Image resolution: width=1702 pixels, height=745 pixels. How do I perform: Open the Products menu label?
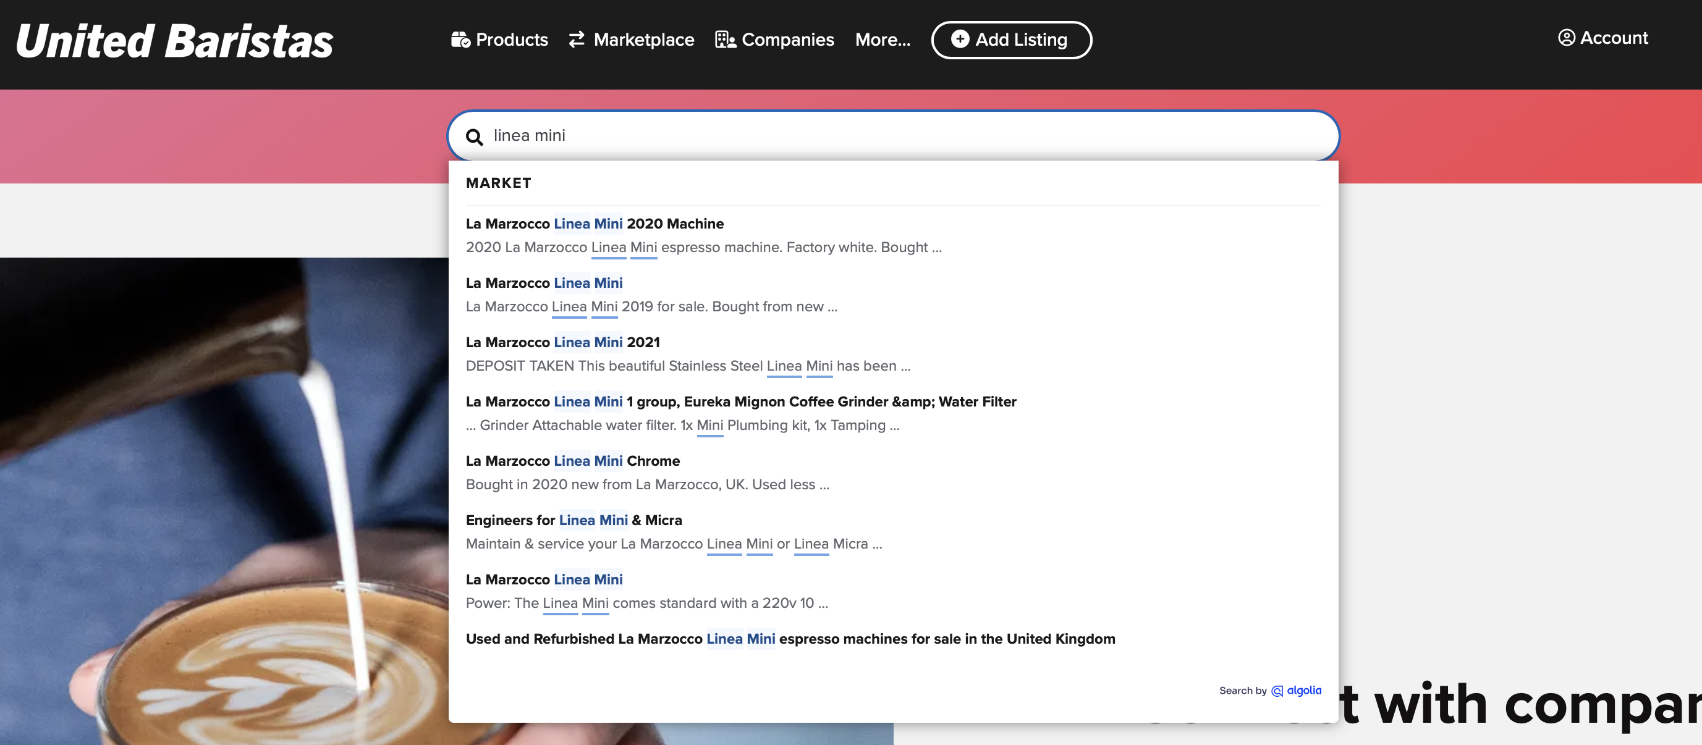511,40
